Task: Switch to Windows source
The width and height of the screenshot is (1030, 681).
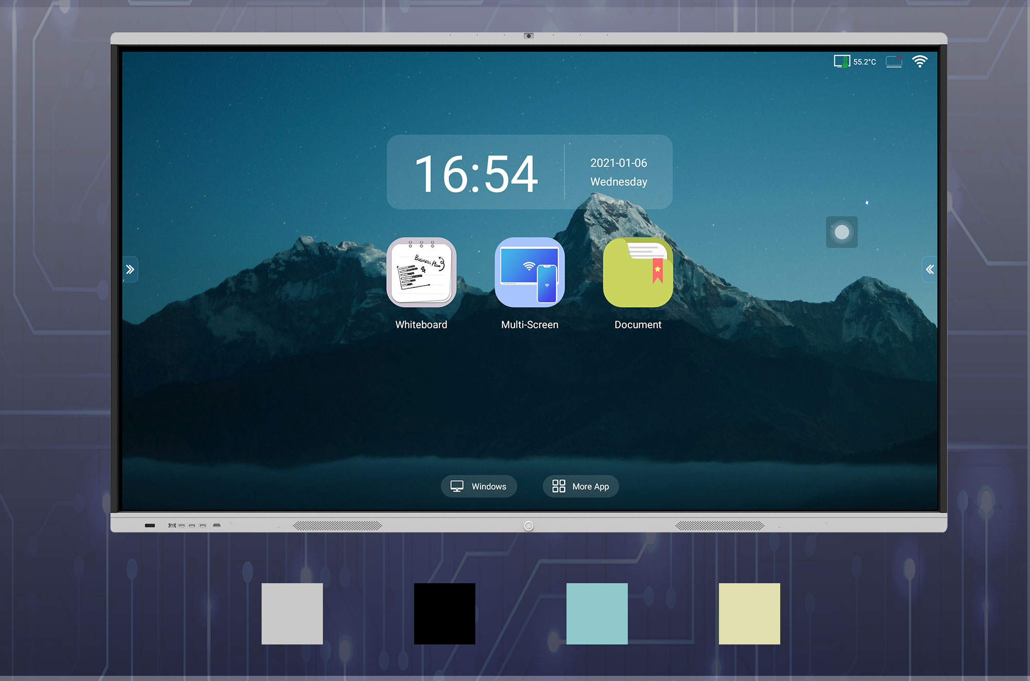Action: coord(478,486)
